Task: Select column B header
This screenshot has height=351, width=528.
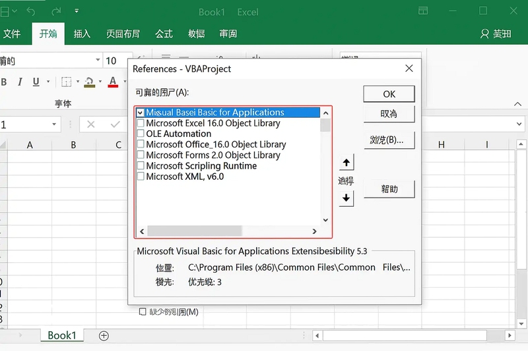Action: (73, 145)
